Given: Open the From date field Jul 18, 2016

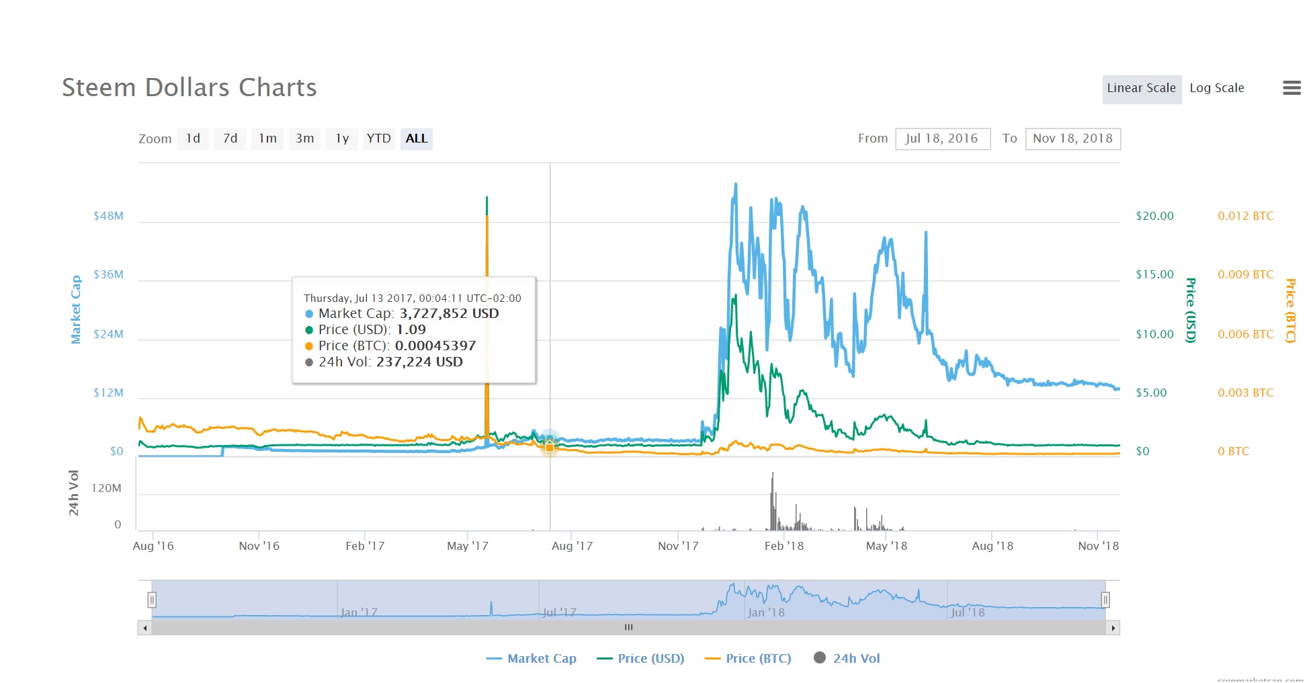Looking at the screenshot, I should 943,138.
